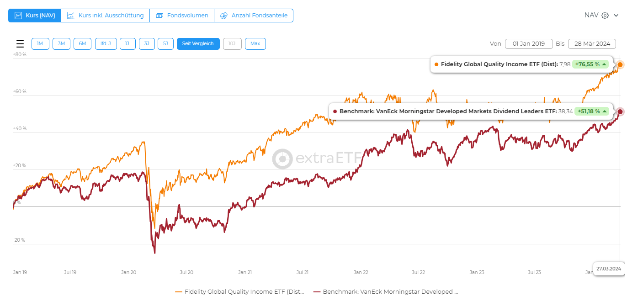Click the line chart icon in Kurs (NAV) tab
627x296 pixels.
pyautogui.click(x=18, y=16)
